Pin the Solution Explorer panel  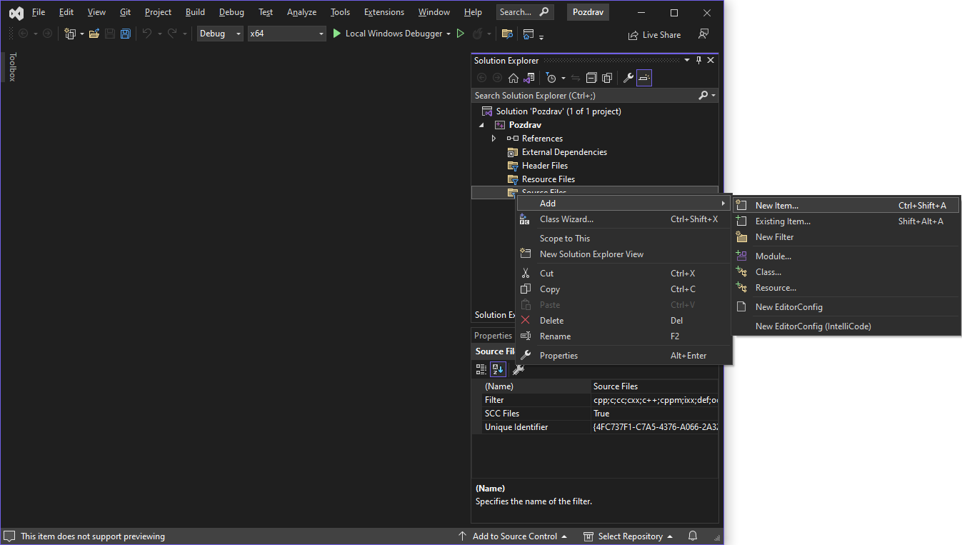tap(698, 61)
